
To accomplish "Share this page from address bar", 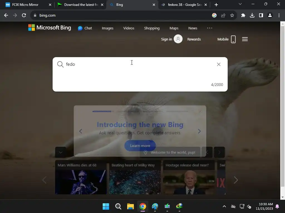I will coord(223,16).
